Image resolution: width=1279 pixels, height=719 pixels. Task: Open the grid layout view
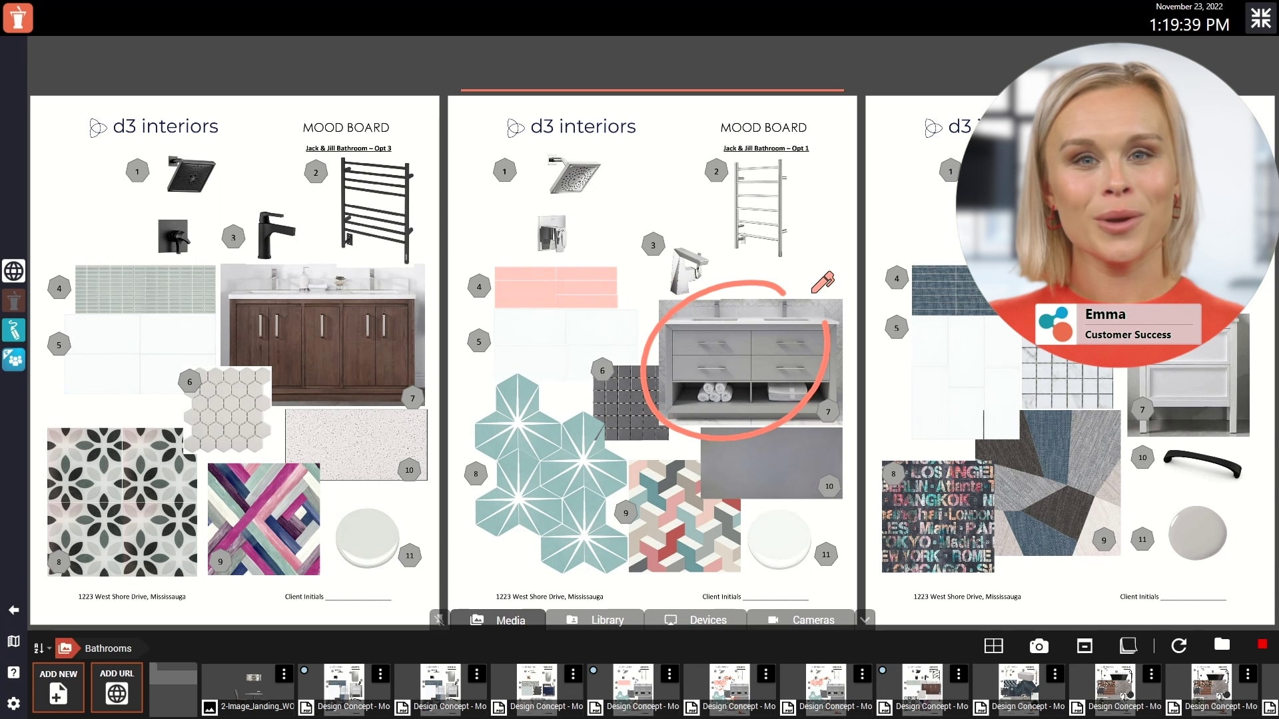[993, 645]
